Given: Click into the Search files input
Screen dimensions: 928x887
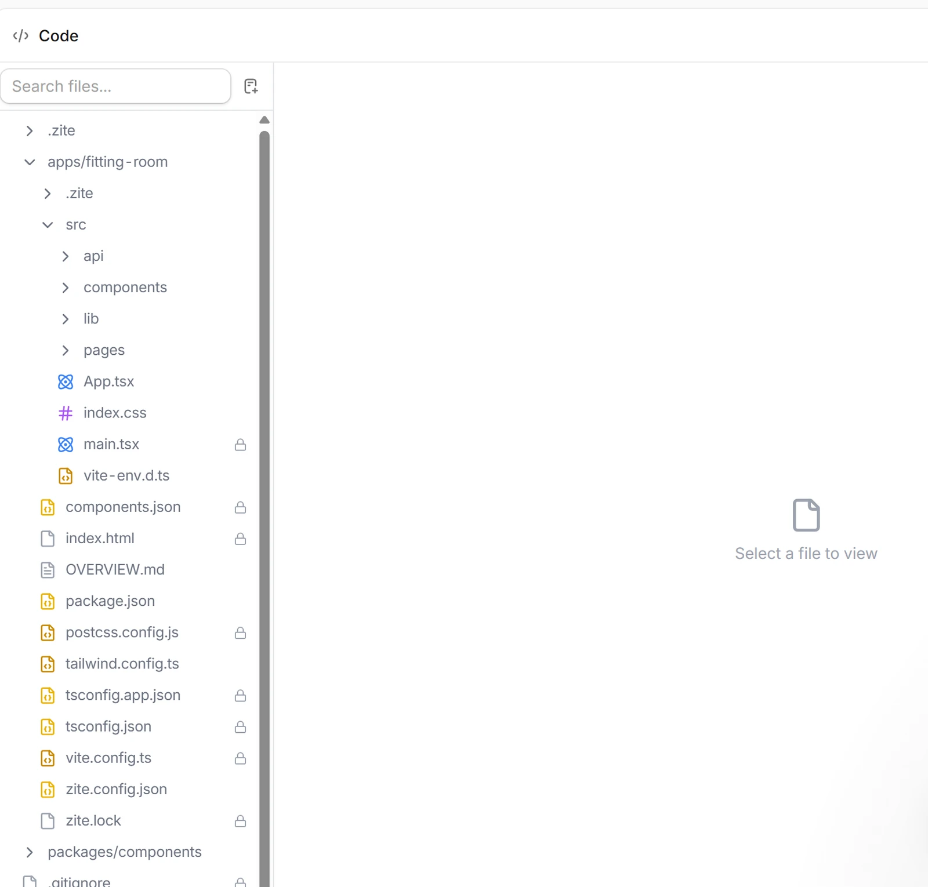Looking at the screenshot, I should [115, 86].
